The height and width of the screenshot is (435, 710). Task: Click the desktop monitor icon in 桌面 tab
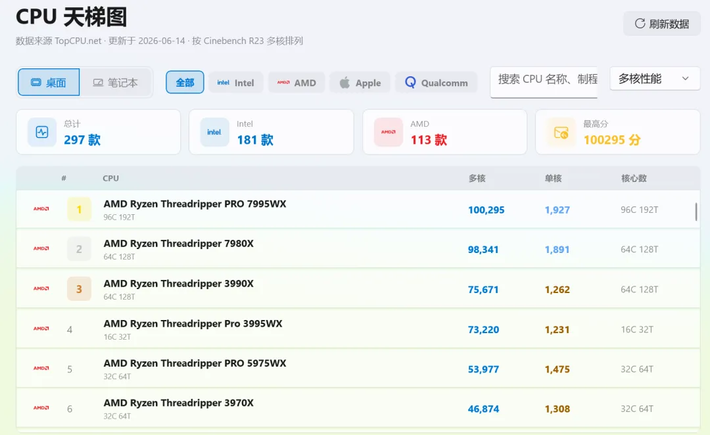35,82
